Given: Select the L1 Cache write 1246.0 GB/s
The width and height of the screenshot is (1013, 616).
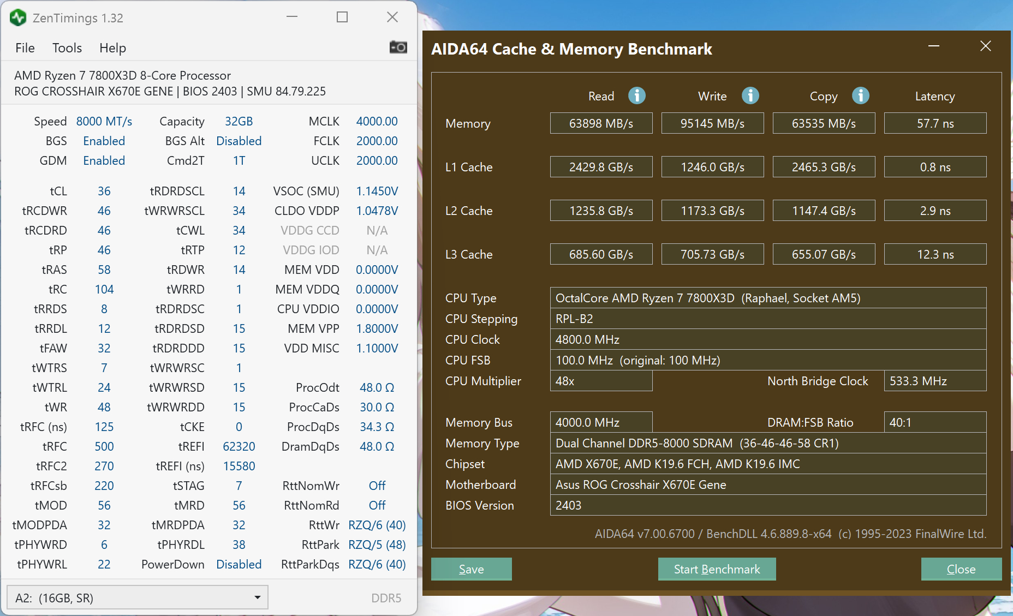Looking at the screenshot, I should pyautogui.click(x=712, y=167).
